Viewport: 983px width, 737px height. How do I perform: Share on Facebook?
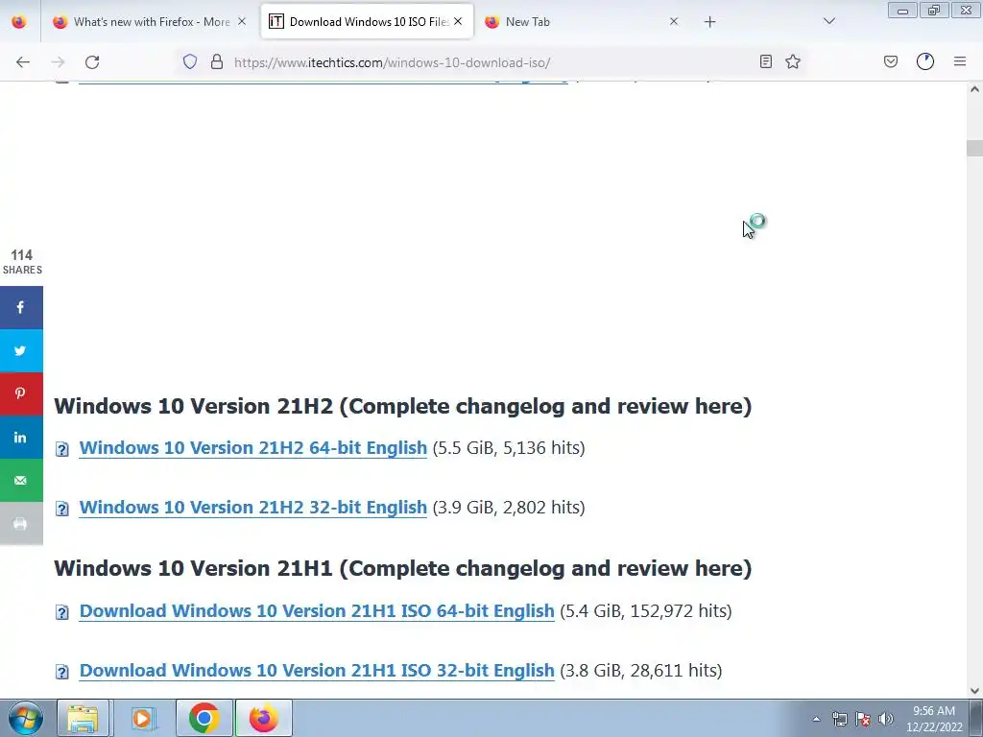pyautogui.click(x=21, y=308)
